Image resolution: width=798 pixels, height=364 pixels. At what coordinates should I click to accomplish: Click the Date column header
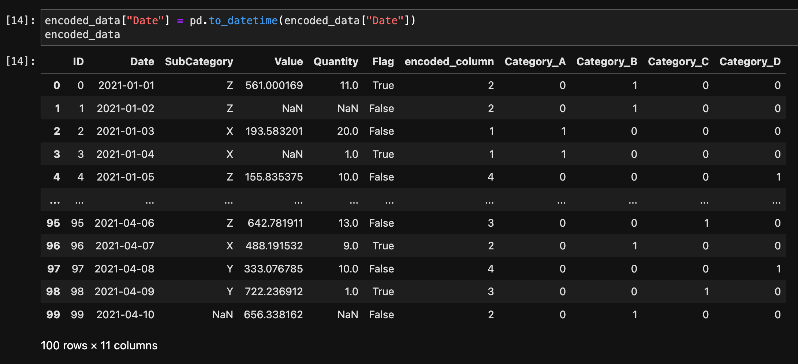tap(142, 62)
